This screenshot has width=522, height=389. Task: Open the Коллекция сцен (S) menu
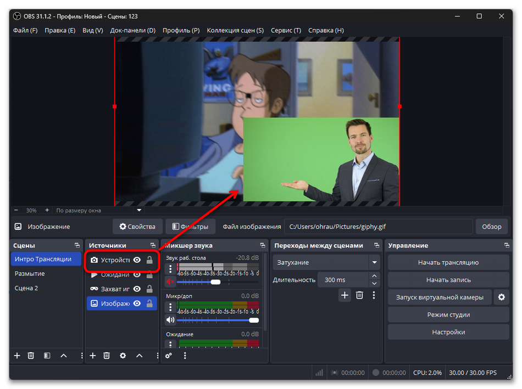tap(235, 30)
